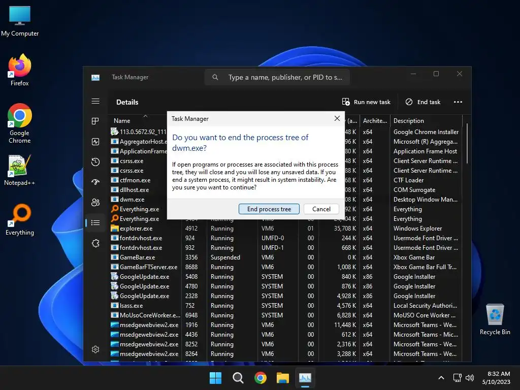Viewport: 520px width, 390px height.
Task: Select msedgewebview2.exe PID 1916 icon
Action: 114,324
